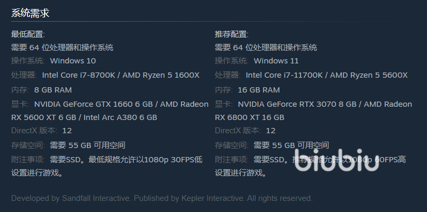Select the 最低配置 heading
This screenshot has width=427, height=212.
pyautogui.click(x=28, y=34)
